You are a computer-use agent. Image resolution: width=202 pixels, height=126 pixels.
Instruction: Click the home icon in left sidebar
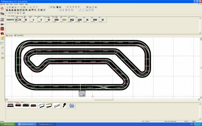pyautogui.click(x=2, y=9)
